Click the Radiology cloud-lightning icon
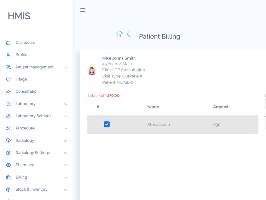This screenshot has height=200, width=266. (8, 141)
